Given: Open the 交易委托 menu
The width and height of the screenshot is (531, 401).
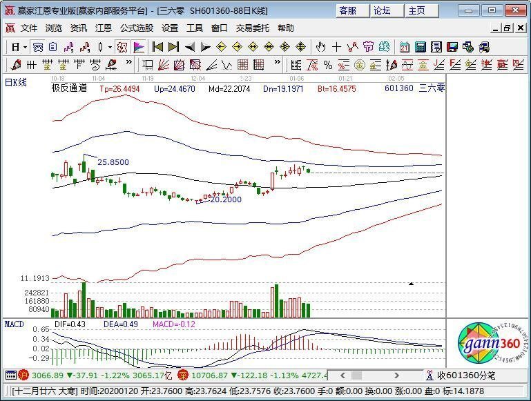Looking at the screenshot, I should click(x=252, y=28).
